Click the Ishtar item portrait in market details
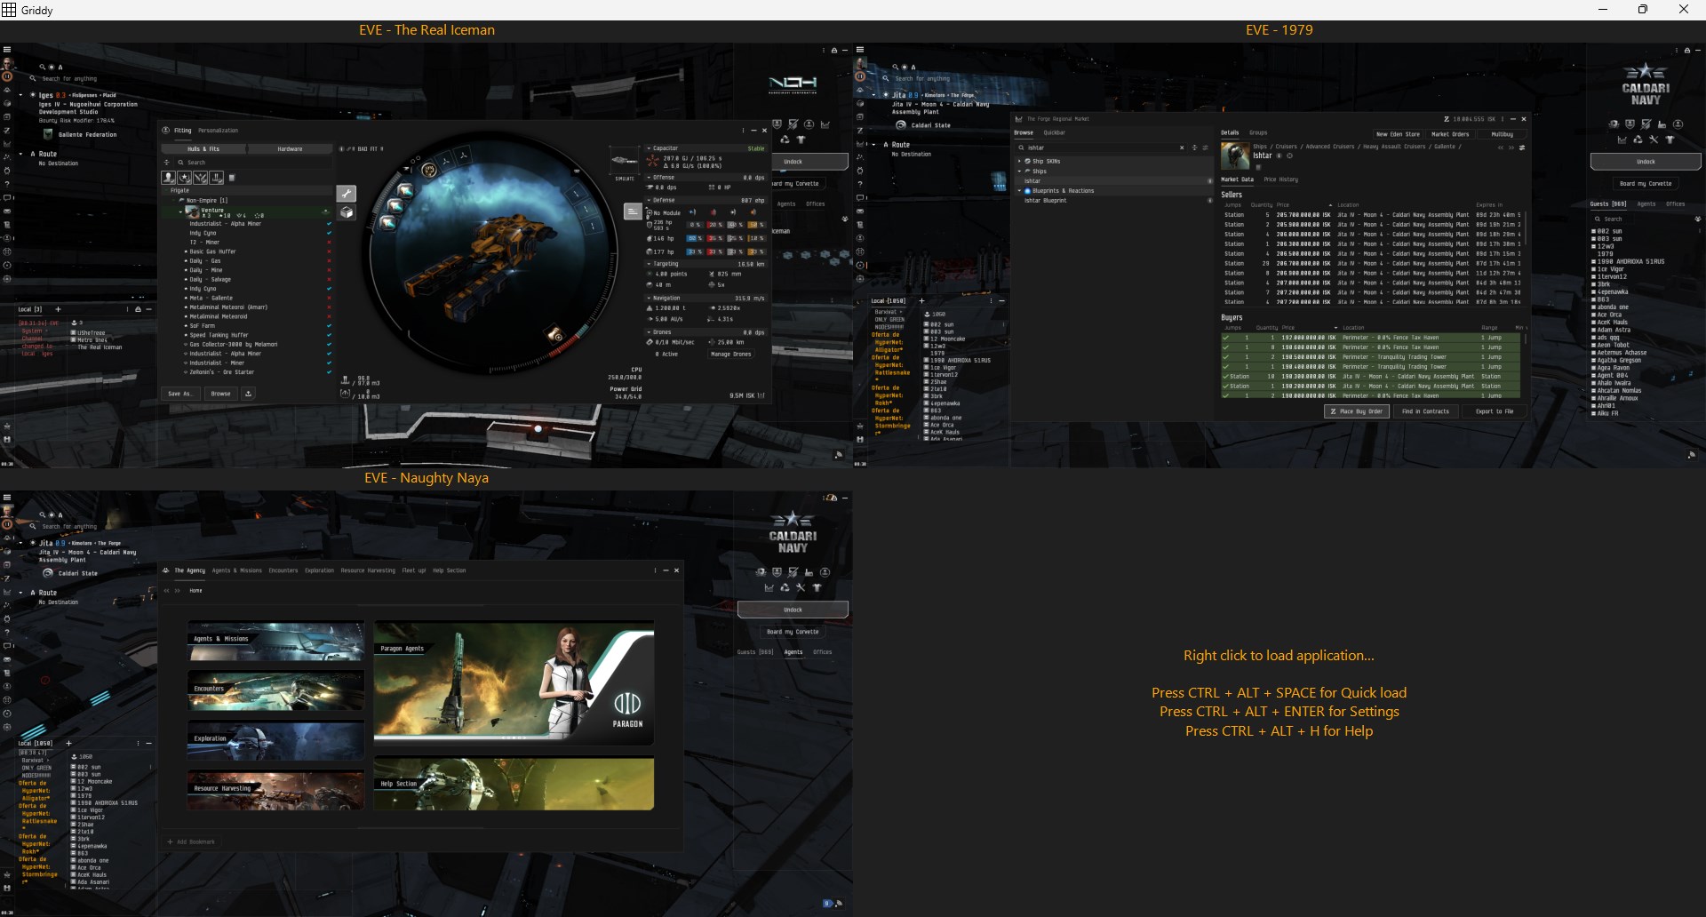Viewport: 1706px width, 917px height. 1235,155
